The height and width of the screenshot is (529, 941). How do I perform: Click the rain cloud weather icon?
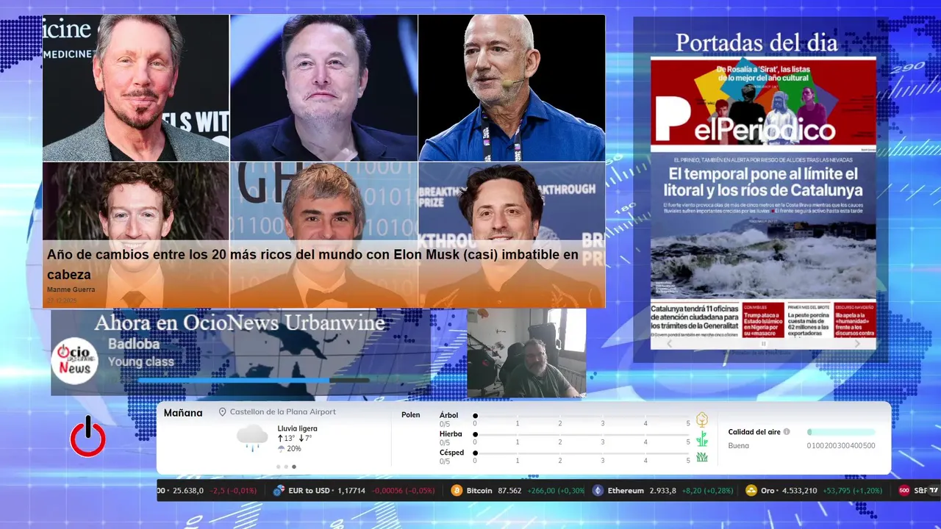(x=252, y=436)
